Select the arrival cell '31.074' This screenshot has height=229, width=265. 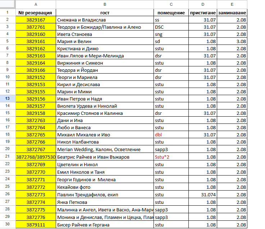(203, 195)
